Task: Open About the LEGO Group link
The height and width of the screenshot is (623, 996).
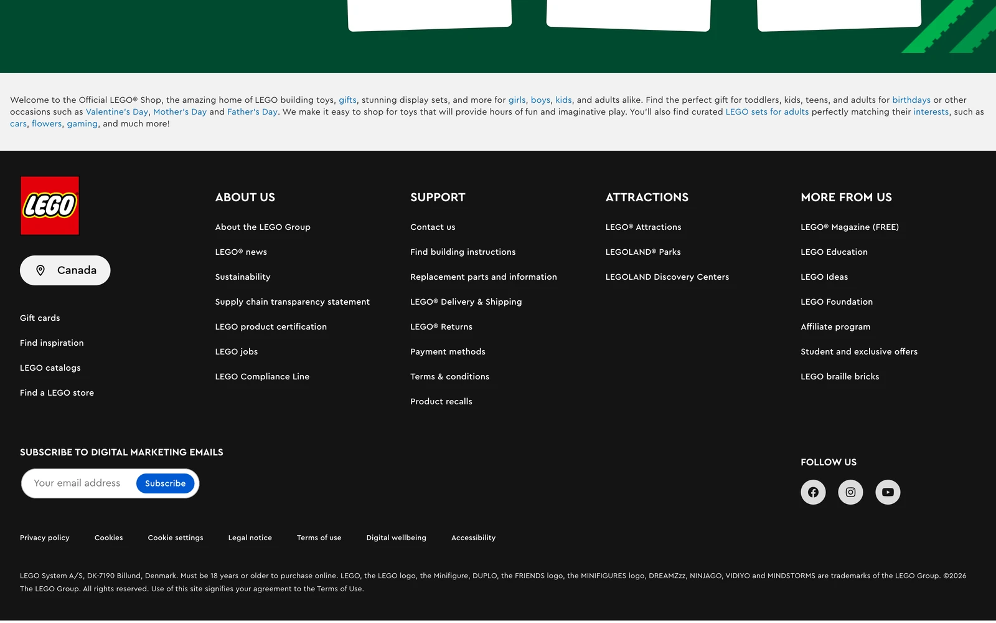Action: pos(263,227)
